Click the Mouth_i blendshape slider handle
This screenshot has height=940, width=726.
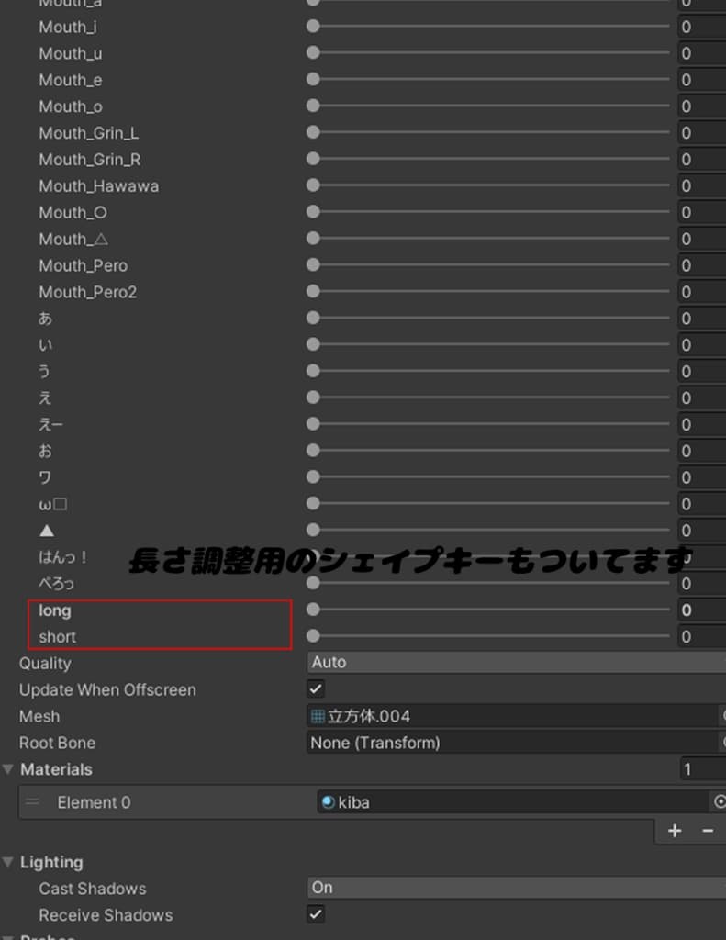pos(313,27)
